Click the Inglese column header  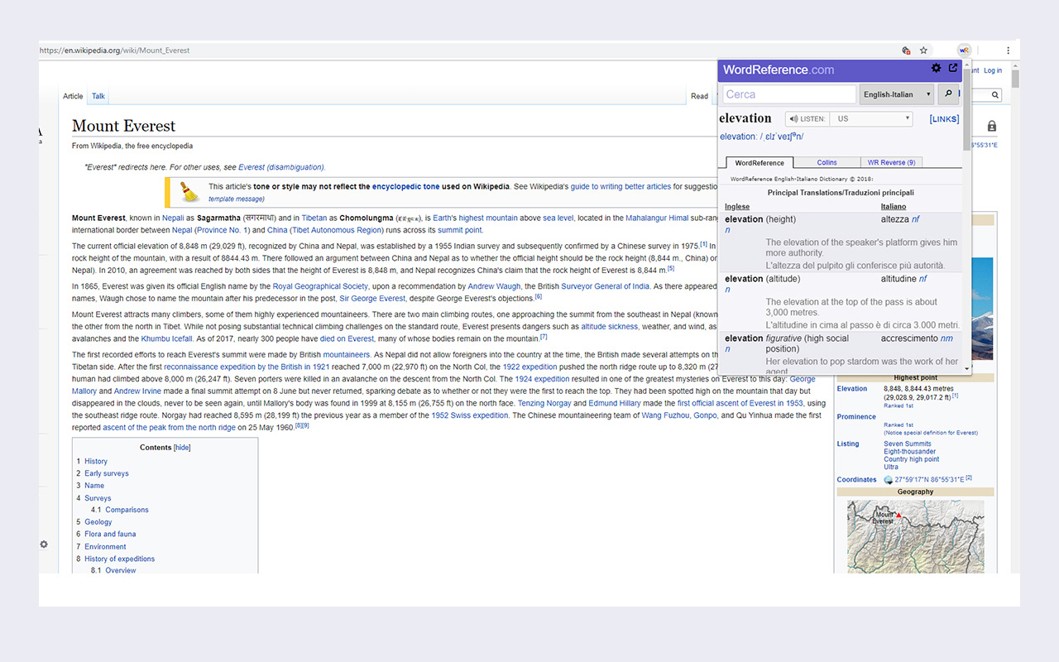click(x=738, y=206)
